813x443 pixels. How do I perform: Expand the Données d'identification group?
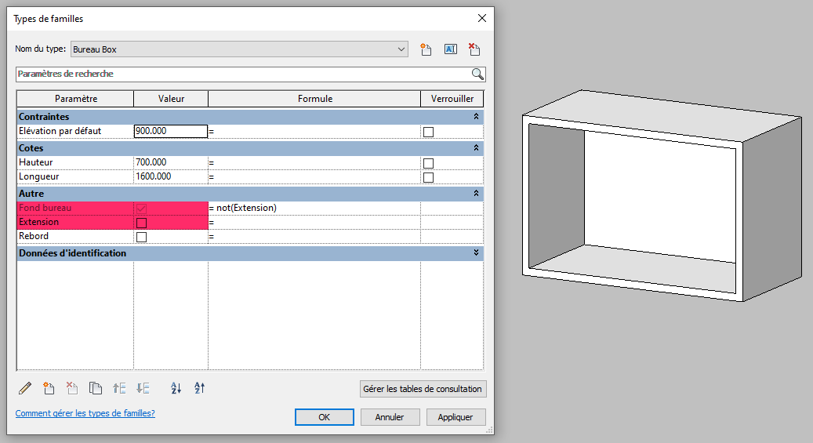[476, 253]
